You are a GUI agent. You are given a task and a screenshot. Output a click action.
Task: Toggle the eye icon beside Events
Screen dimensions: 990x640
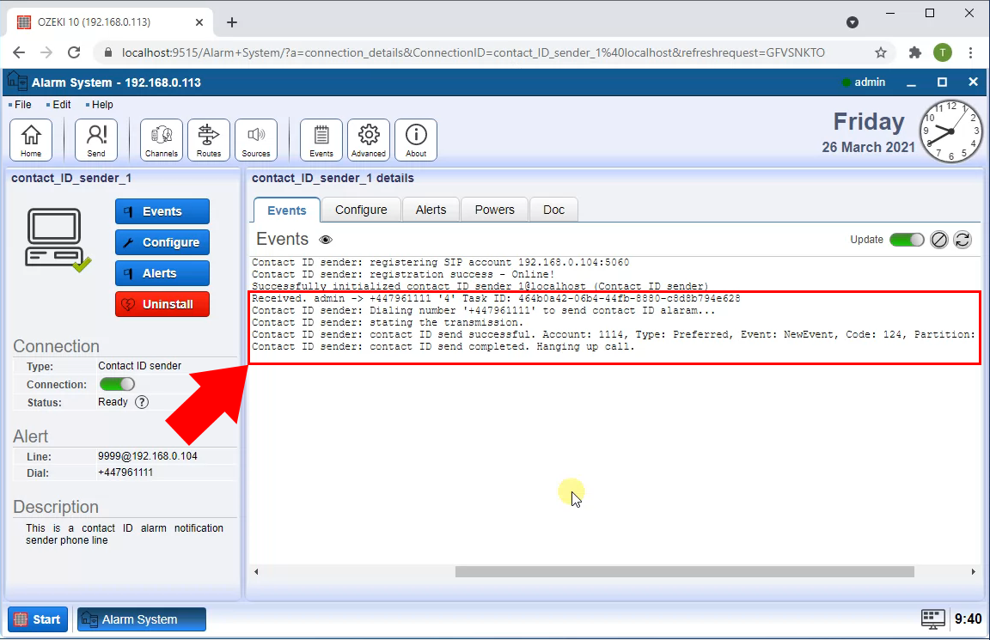pyautogui.click(x=326, y=241)
